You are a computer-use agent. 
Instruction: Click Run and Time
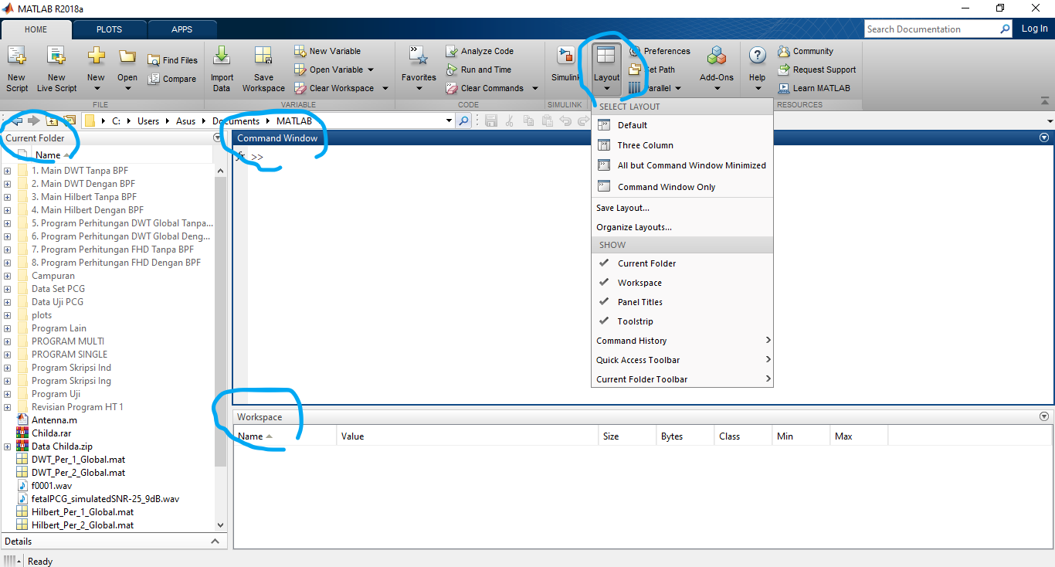pyautogui.click(x=479, y=70)
